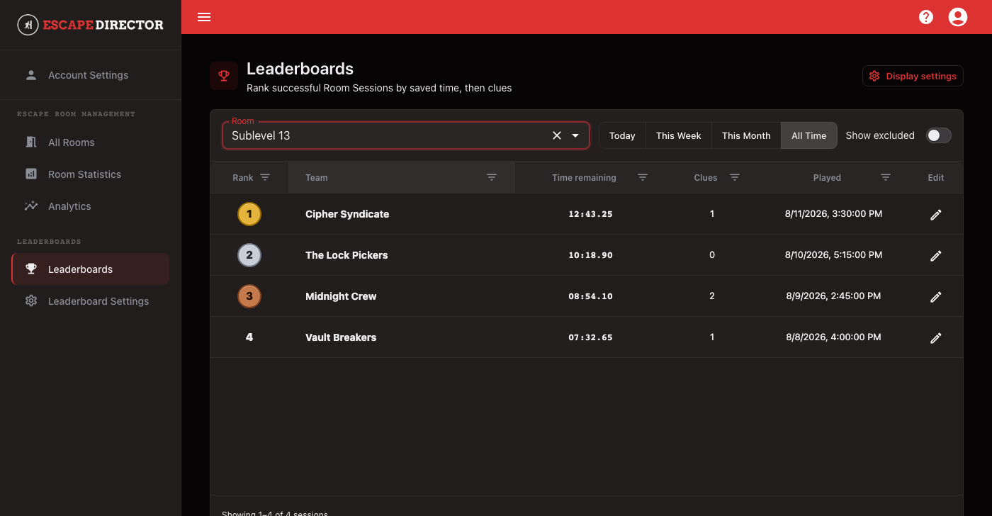Click the Cipher Syndicate team name

point(347,214)
